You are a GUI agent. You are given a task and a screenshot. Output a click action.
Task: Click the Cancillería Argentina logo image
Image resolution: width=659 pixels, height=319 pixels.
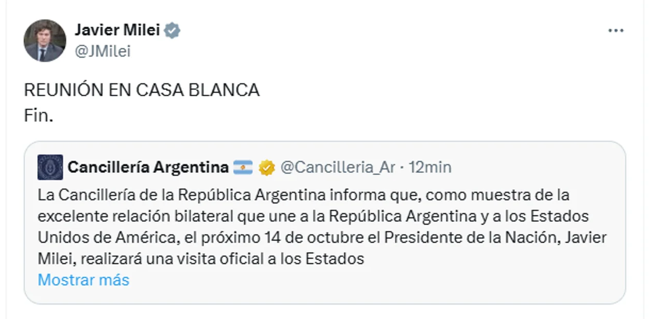point(51,168)
